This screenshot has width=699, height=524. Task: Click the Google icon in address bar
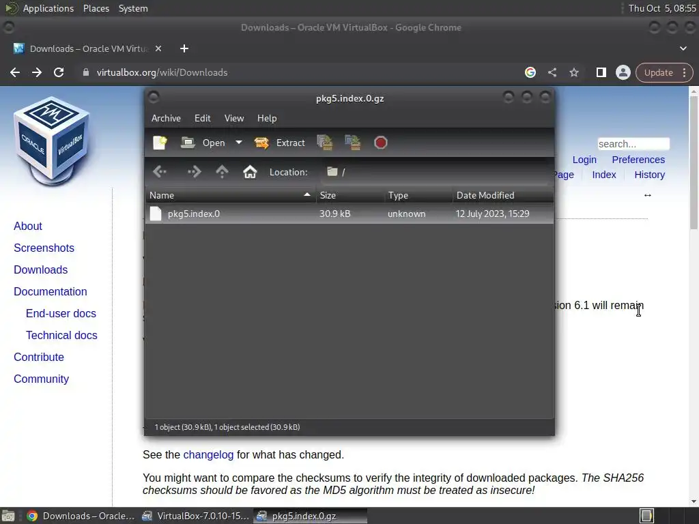tap(530, 72)
